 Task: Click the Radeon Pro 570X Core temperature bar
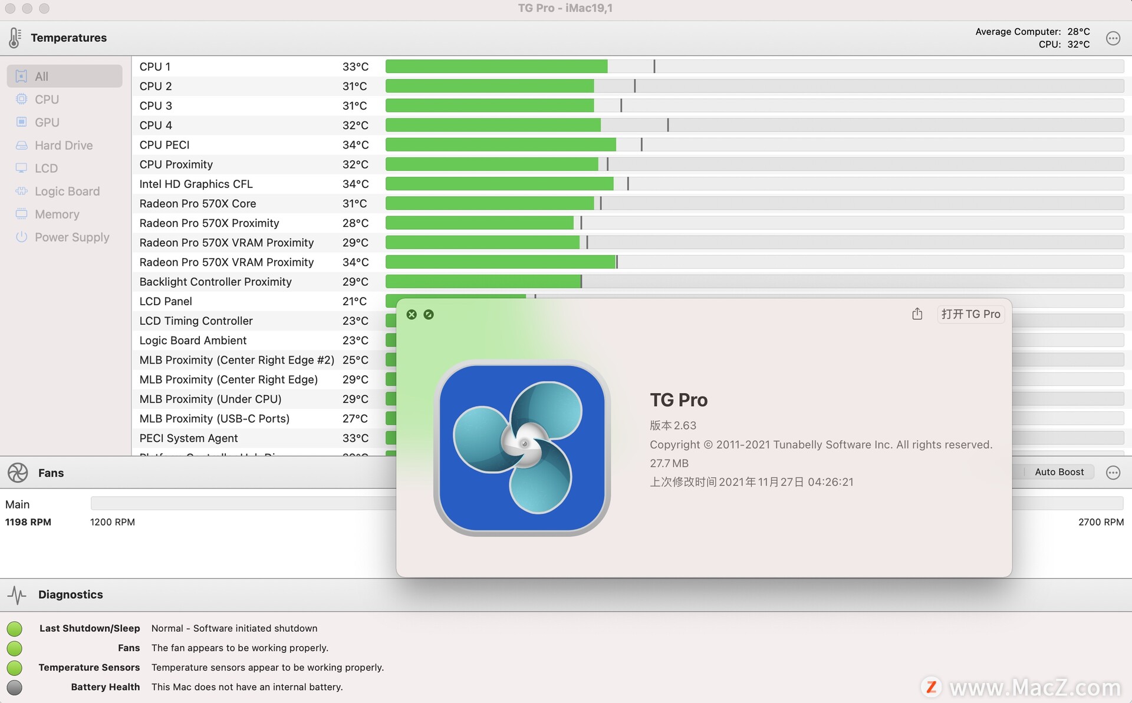click(x=755, y=203)
